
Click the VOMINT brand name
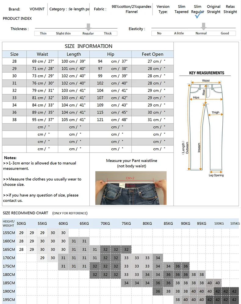pyautogui.click(x=37, y=9)
